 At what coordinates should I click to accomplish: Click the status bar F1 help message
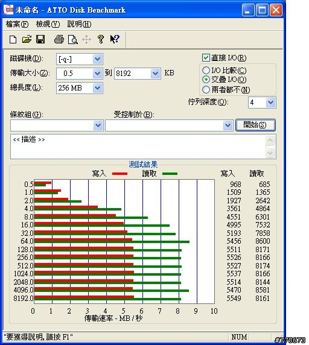tap(38, 337)
